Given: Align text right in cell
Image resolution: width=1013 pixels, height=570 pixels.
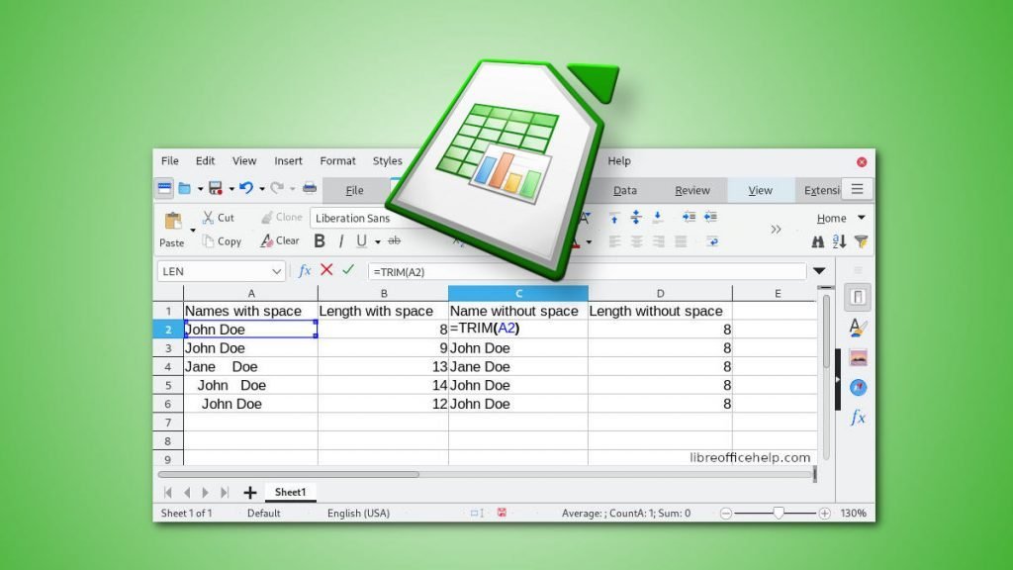Looking at the screenshot, I should coord(658,241).
